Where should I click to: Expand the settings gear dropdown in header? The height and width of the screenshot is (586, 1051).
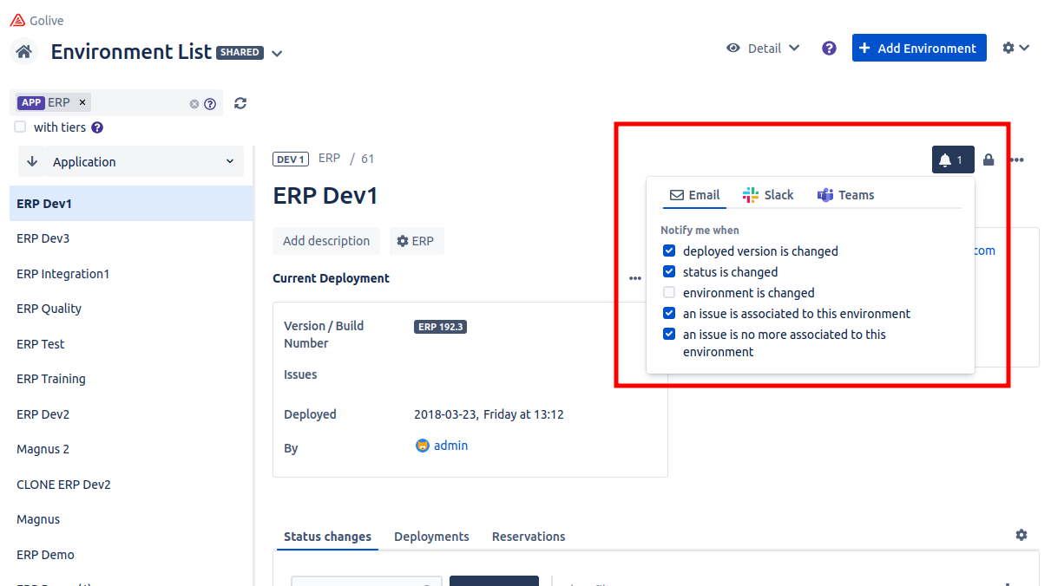1015,49
